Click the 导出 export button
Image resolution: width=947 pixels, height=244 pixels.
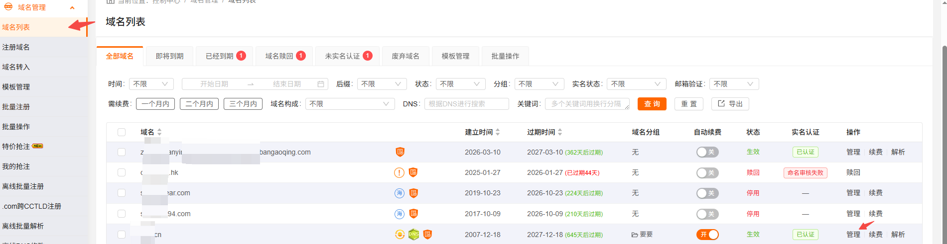(730, 104)
